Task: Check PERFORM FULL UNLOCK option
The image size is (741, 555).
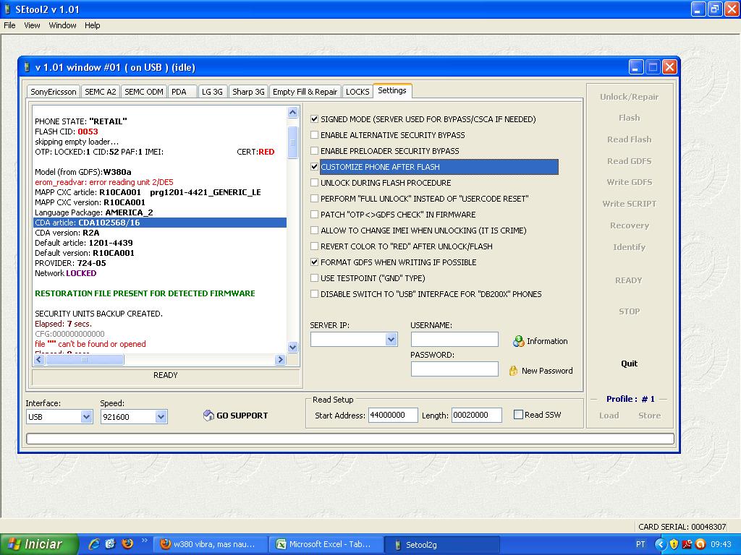Action: click(x=314, y=199)
